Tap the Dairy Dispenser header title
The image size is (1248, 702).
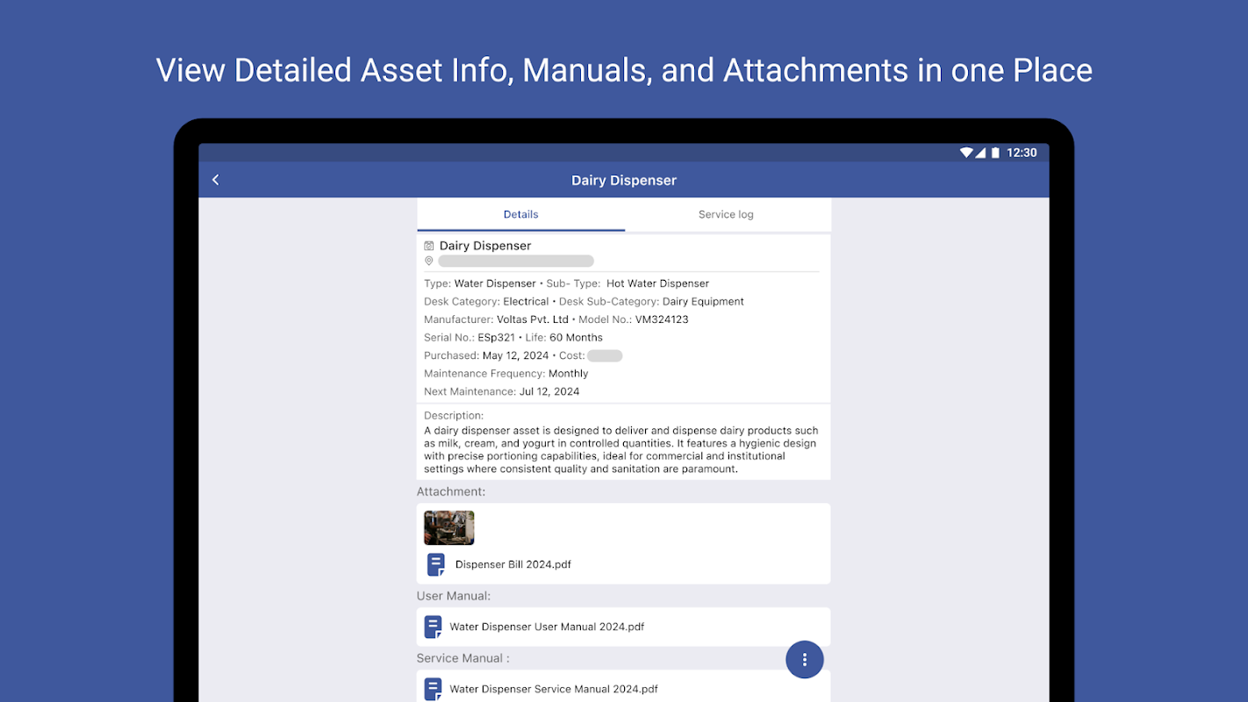pyautogui.click(x=624, y=180)
